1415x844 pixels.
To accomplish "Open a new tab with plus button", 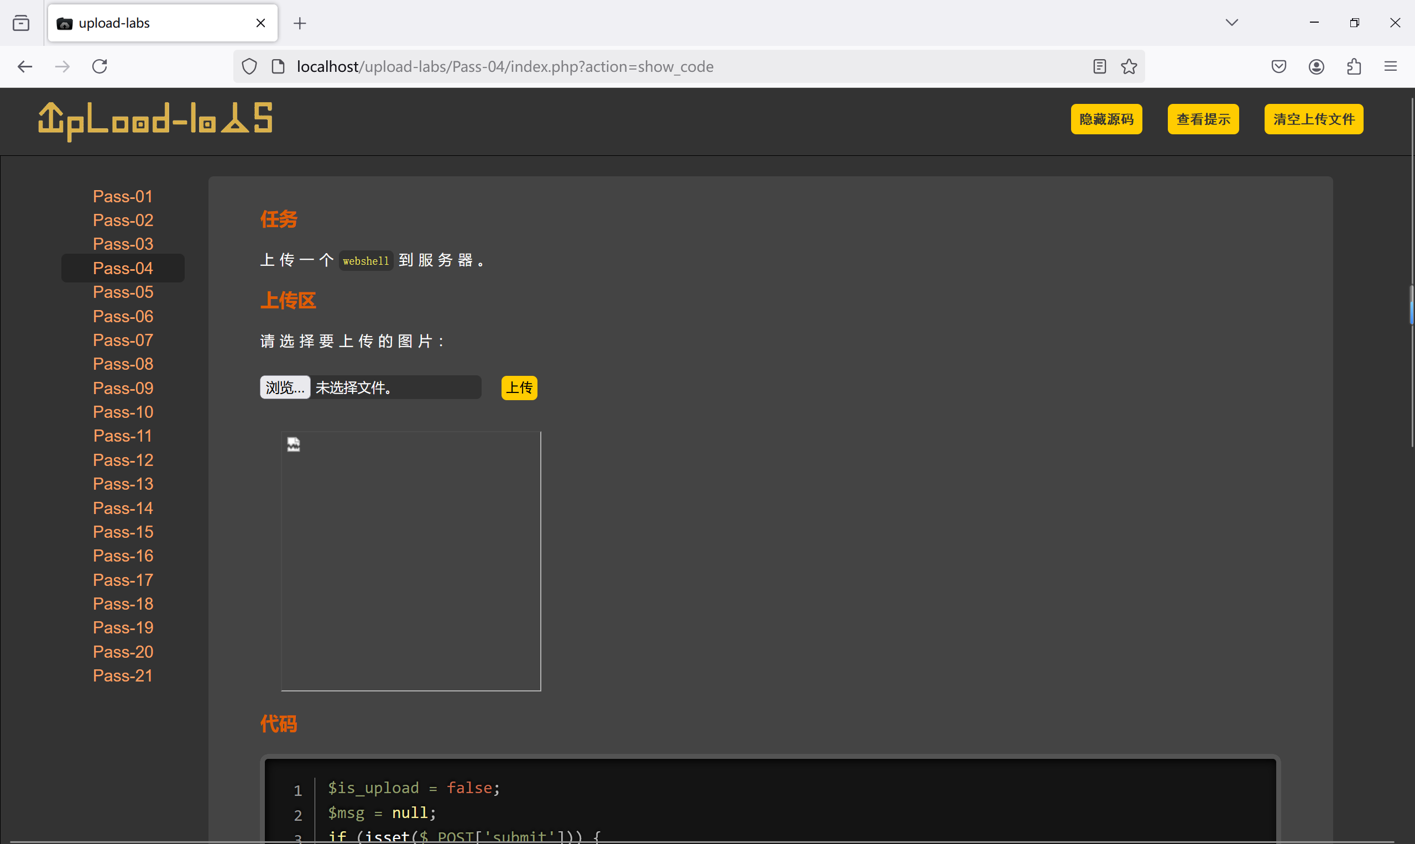I will point(300,23).
